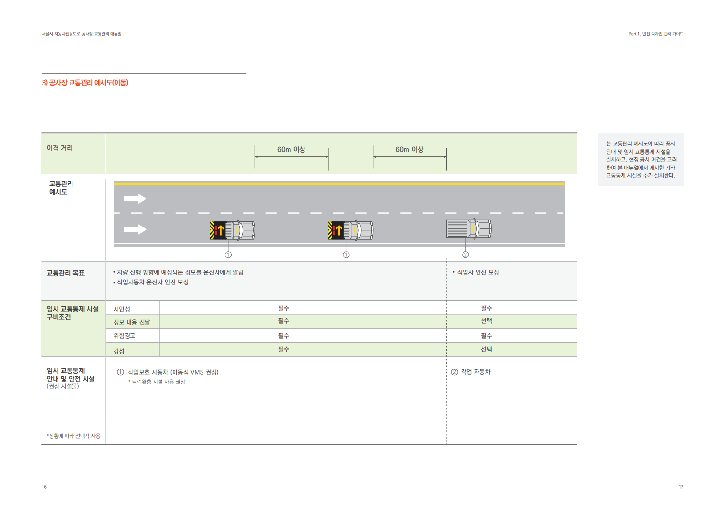This screenshot has width=725, height=511.
Task: Click the 이격 거리 row header
Action: click(59, 148)
